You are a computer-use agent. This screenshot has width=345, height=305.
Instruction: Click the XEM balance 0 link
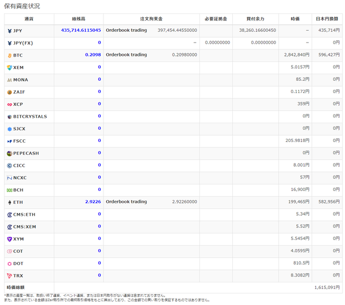point(99,67)
